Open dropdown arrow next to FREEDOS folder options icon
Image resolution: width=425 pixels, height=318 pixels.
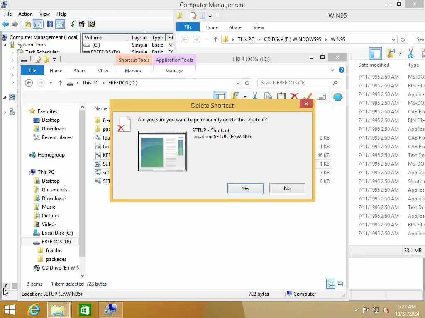[x=245, y=97]
